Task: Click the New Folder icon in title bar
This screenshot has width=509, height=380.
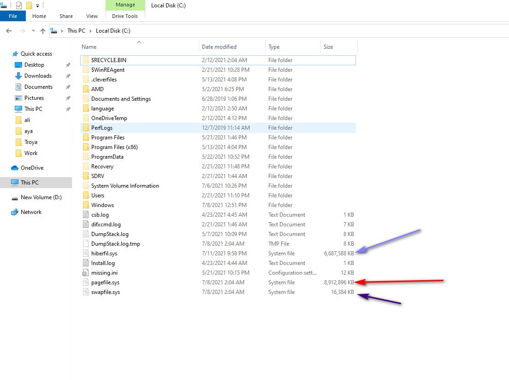Action: [x=29, y=6]
